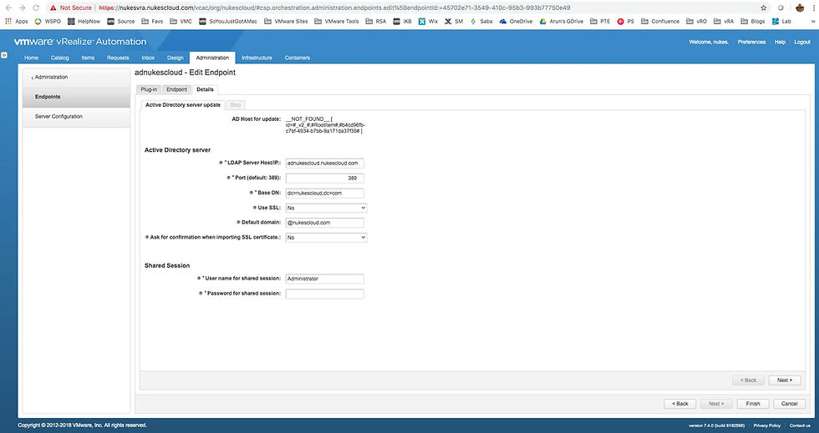Click outer < Back button beside Finish
This screenshot has height=433, width=819.
680,404
